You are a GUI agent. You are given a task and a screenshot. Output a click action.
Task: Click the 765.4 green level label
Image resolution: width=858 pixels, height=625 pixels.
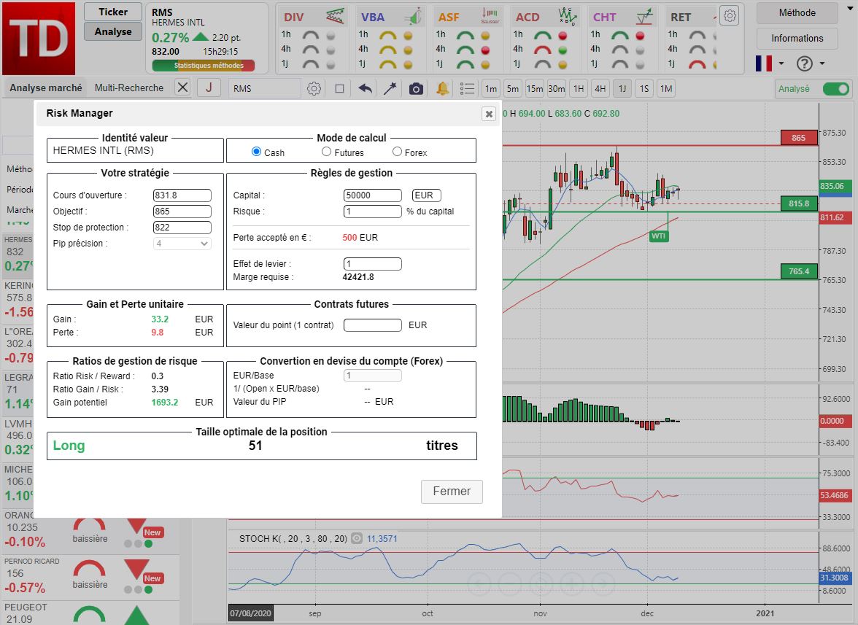[799, 271]
